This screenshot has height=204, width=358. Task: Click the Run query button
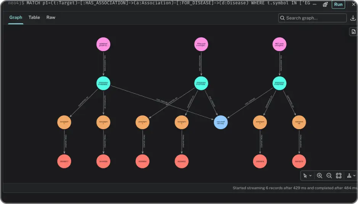coord(338,4)
